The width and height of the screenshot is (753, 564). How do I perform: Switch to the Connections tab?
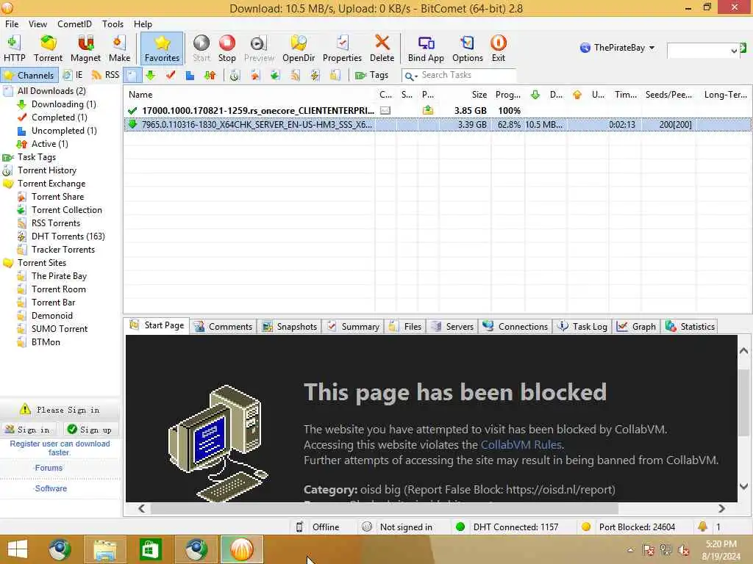tap(515, 327)
